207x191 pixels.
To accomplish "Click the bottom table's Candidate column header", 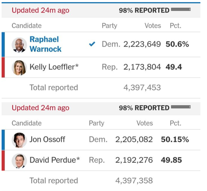I will tap(26, 123).
